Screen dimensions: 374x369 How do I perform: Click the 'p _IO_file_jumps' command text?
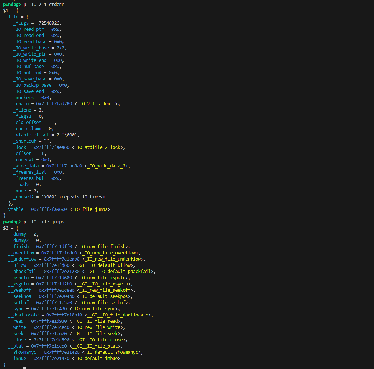(44, 222)
